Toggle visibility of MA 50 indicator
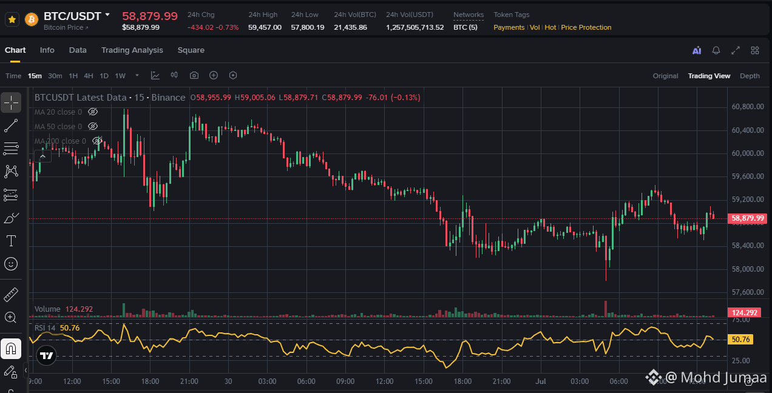 pyautogui.click(x=93, y=127)
